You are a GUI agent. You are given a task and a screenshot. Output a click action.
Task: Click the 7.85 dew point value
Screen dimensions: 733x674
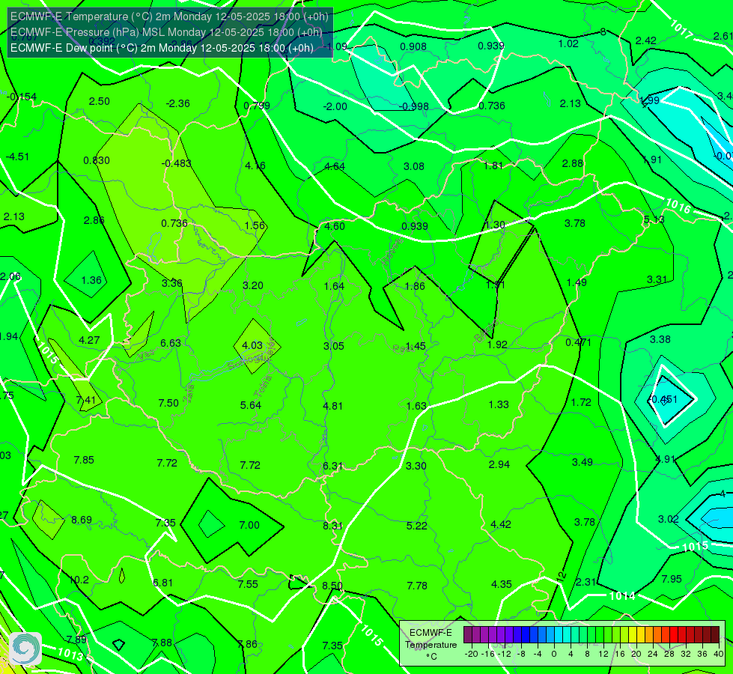tap(84, 461)
